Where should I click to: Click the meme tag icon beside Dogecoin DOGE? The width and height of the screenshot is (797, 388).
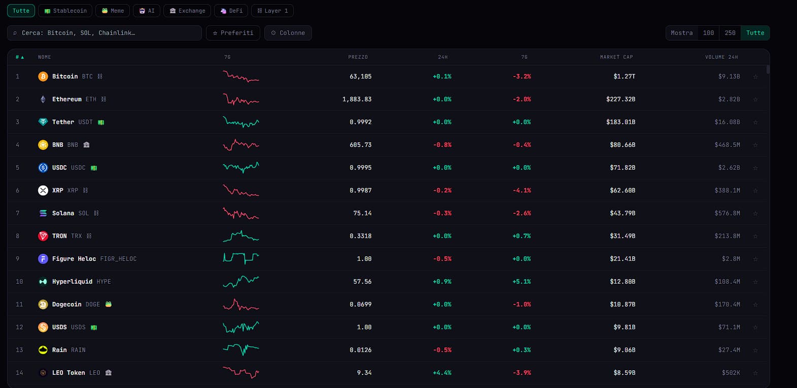109,304
